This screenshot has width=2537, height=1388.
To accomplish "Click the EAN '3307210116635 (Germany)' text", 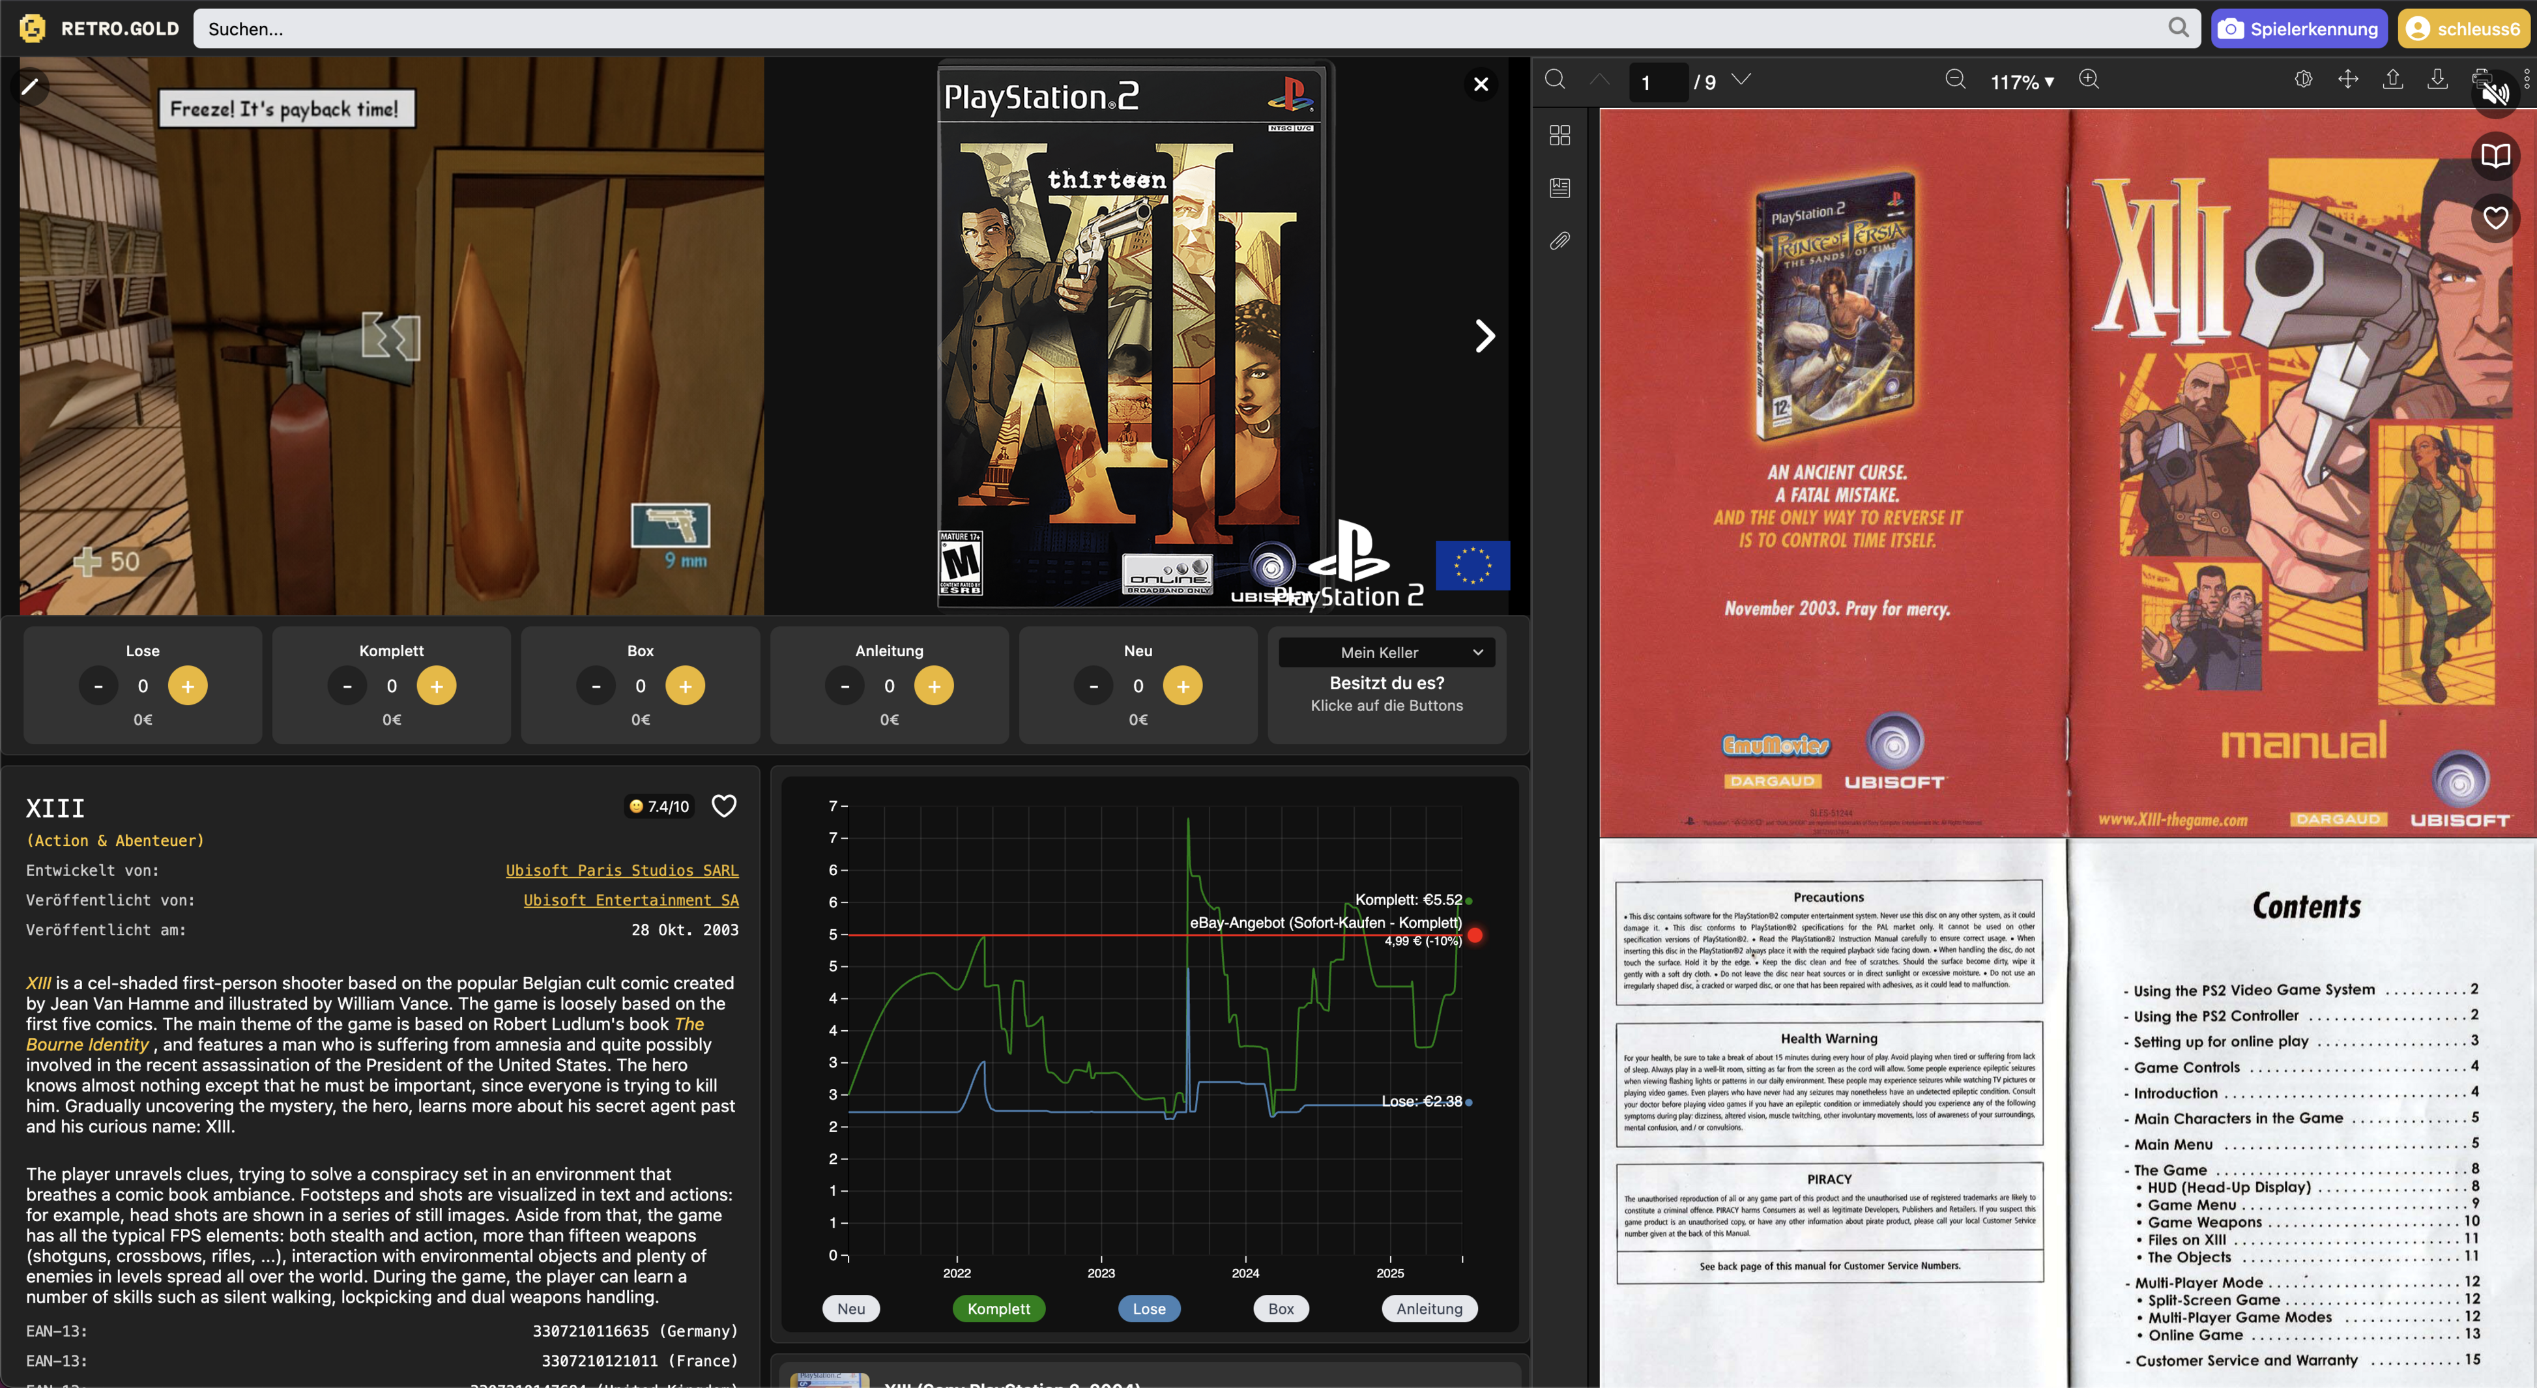I will coord(635,1331).
